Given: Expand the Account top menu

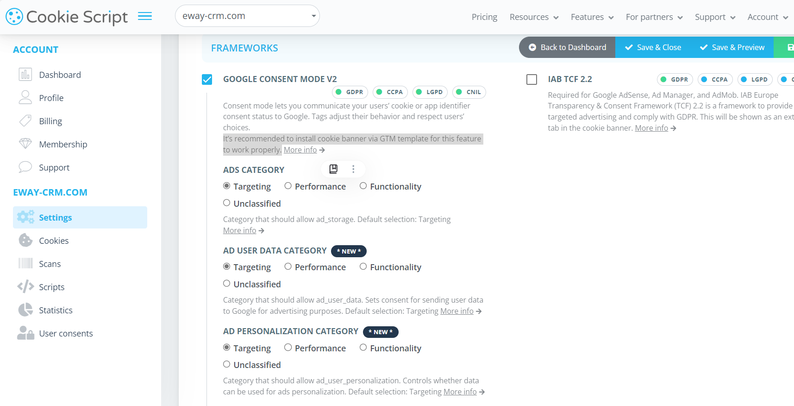Looking at the screenshot, I should click(x=768, y=17).
